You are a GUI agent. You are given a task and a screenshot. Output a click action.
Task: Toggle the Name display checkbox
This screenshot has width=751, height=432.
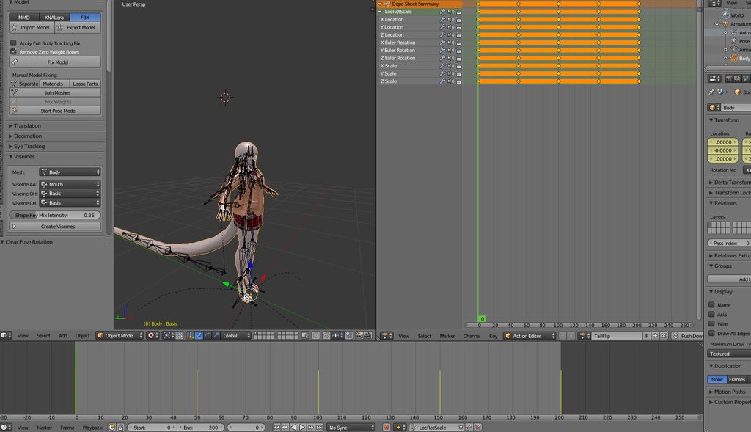point(711,305)
